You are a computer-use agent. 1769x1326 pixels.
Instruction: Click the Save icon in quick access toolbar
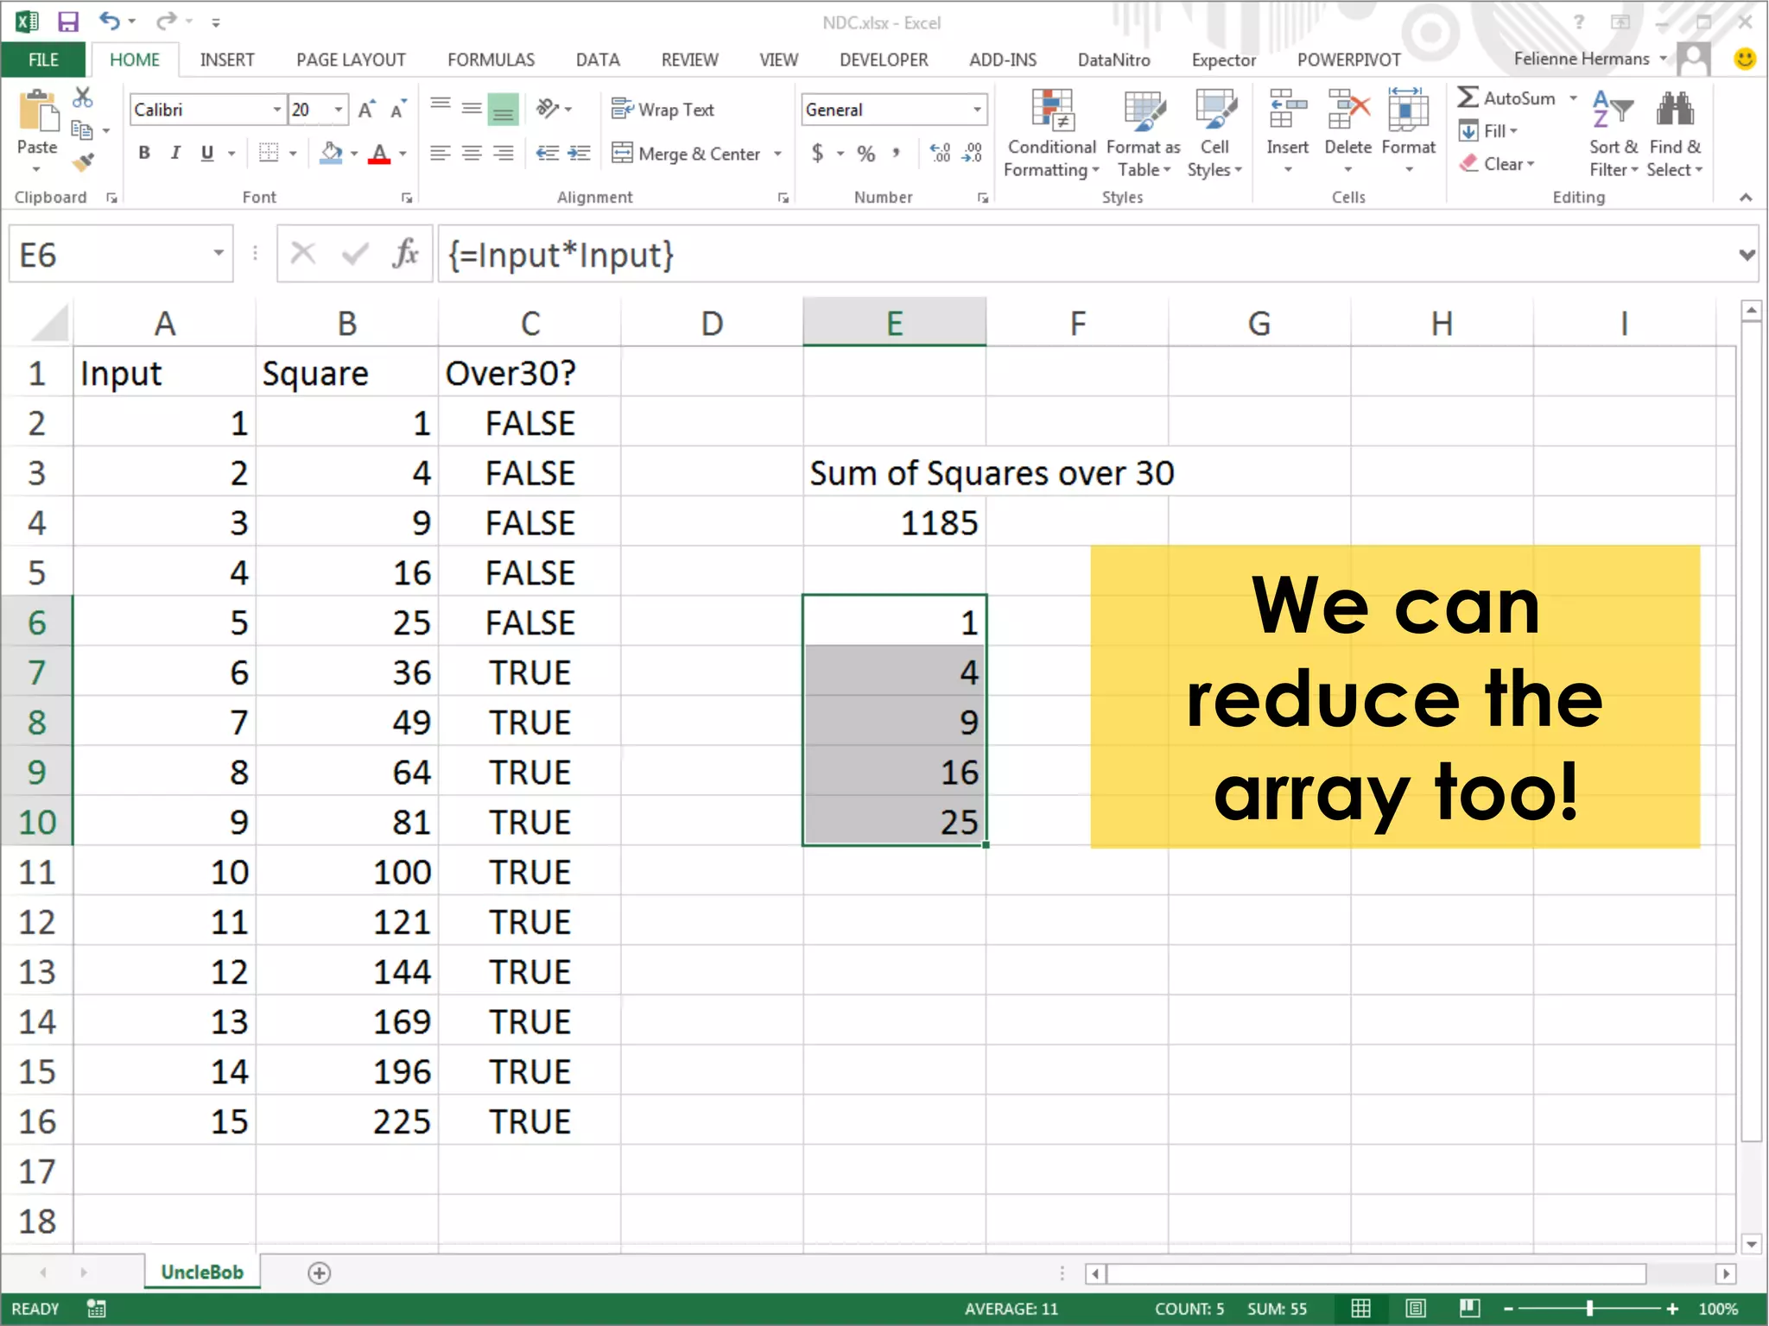pos(67,22)
